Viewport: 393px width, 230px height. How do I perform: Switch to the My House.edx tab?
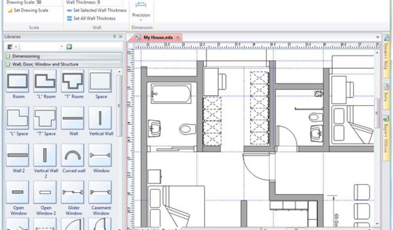coord(158,38)
